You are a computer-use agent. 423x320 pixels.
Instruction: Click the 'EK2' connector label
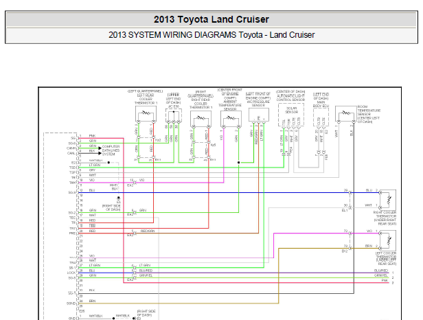coord(345,251)
